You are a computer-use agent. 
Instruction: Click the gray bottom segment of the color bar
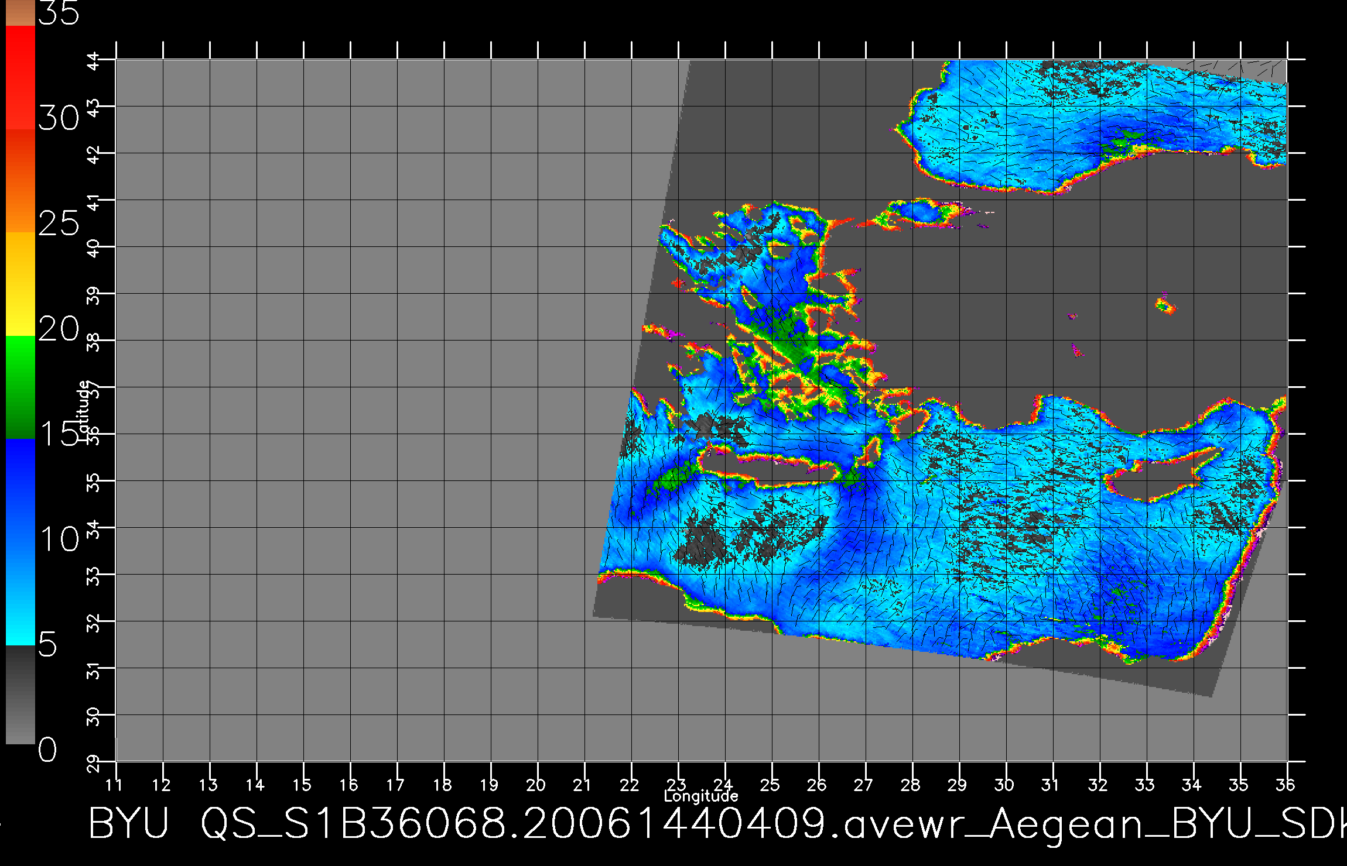coord(20,695)
